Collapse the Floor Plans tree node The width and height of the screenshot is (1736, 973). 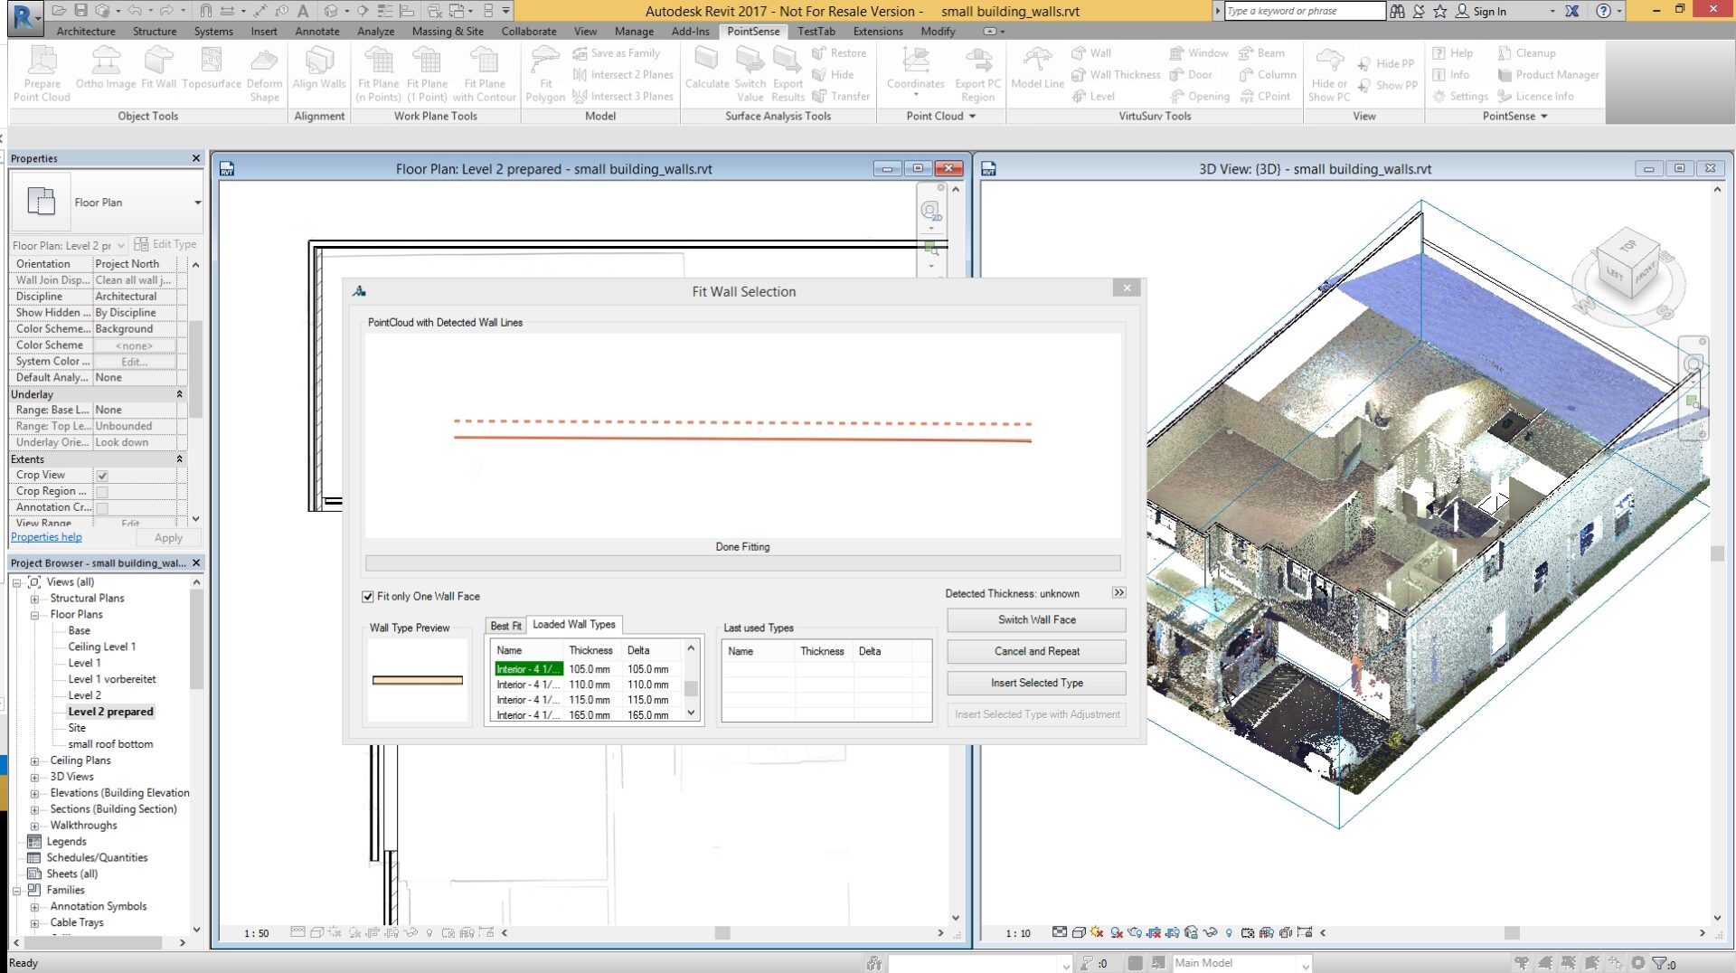[x=34, y=615]
